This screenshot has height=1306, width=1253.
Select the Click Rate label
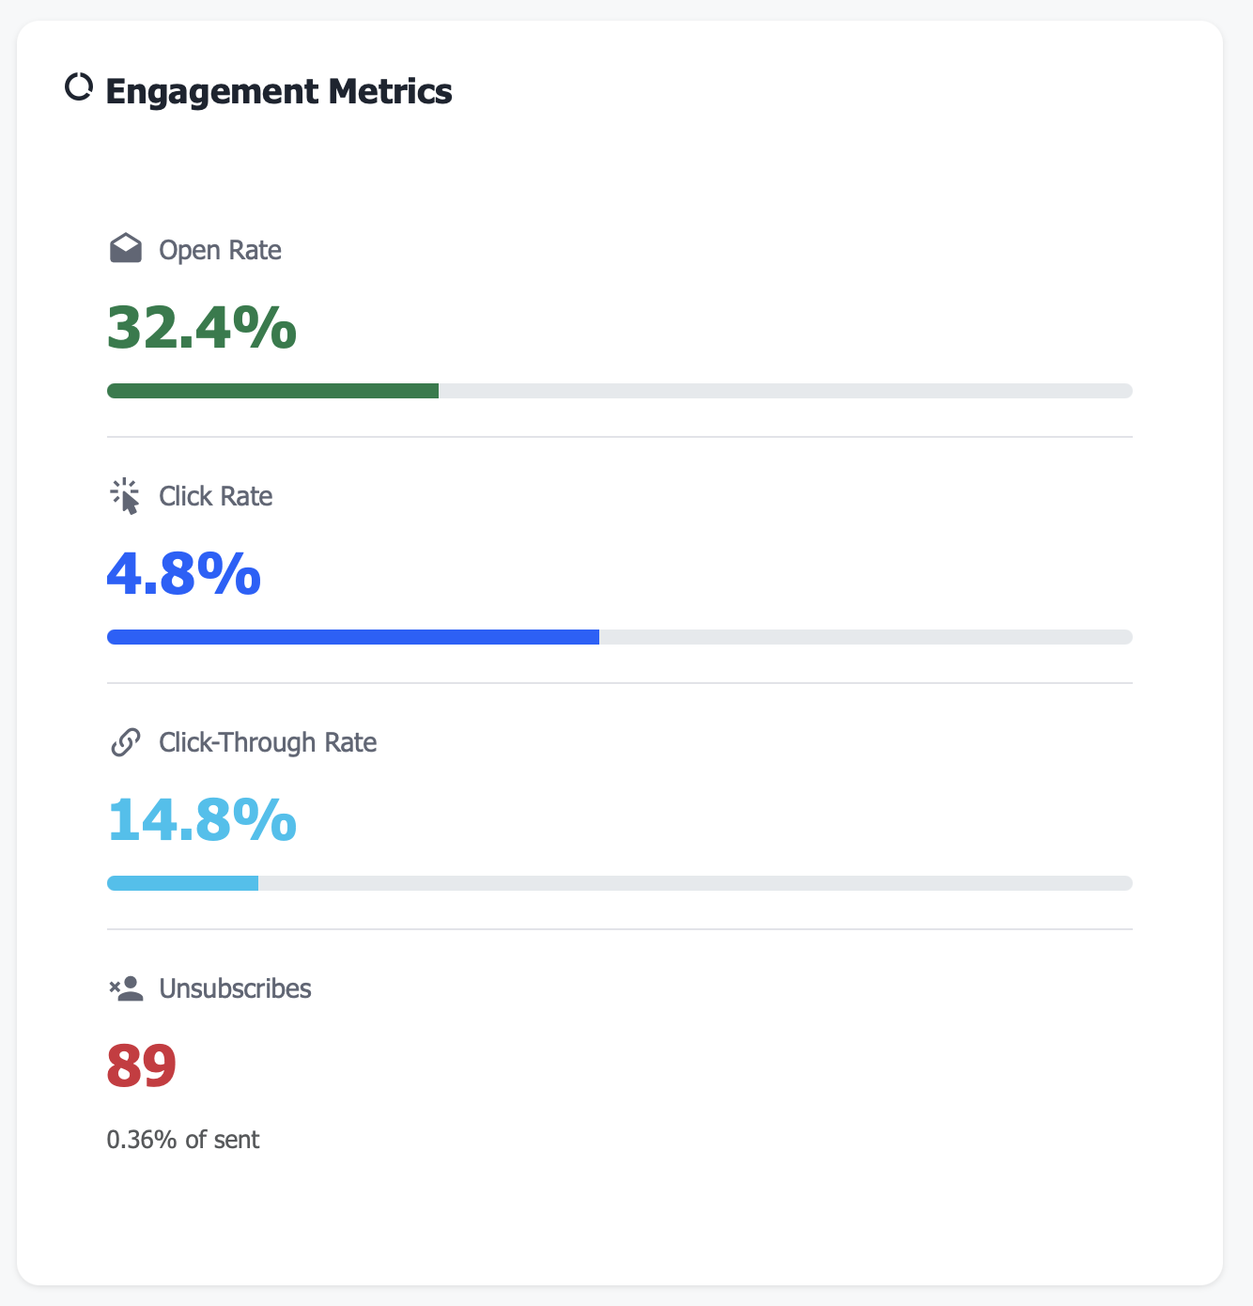(x=215, y=496)
